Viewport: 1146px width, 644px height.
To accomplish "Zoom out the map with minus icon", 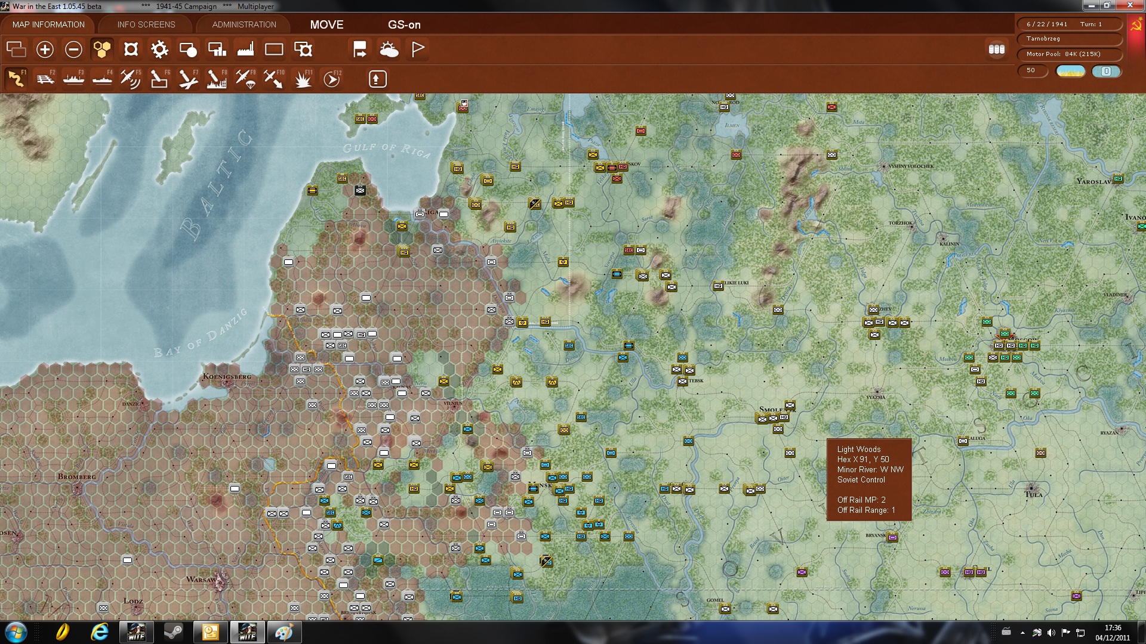I will pos(73,49).
